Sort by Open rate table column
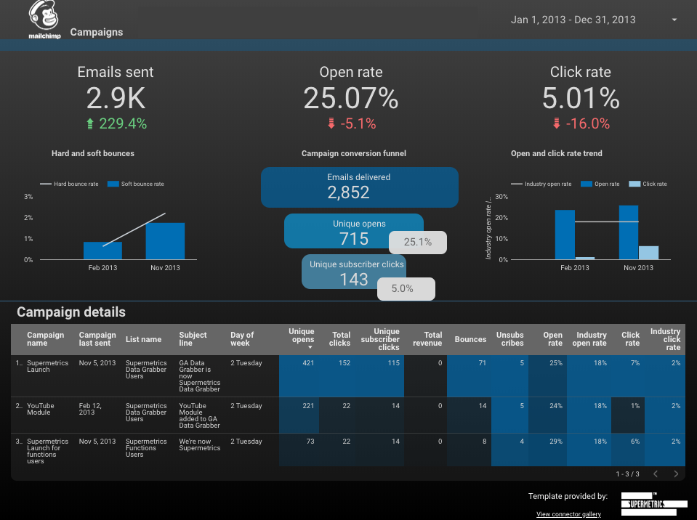 552,339
